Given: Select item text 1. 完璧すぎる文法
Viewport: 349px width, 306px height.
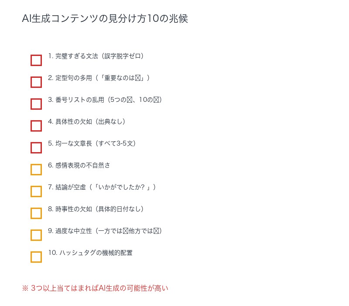Looking at the screenshot, I should click(x=96, y=56).
